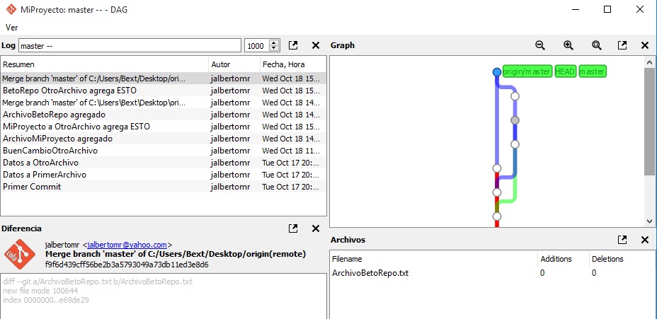
Task: Click the 1000 commit limit field
Action: 257,46
